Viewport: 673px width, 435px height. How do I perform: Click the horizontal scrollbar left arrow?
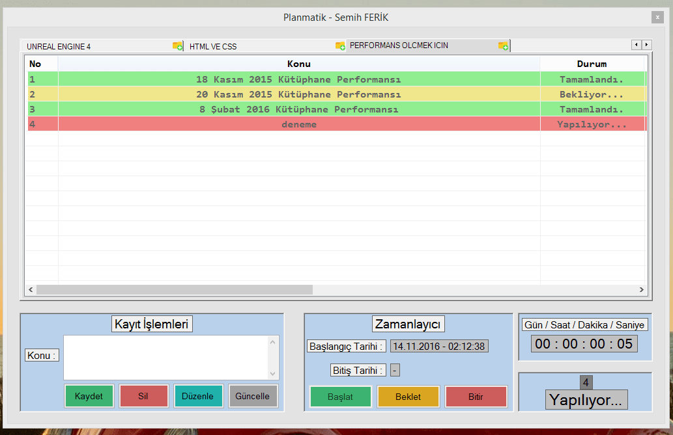[x=31, y=289]
